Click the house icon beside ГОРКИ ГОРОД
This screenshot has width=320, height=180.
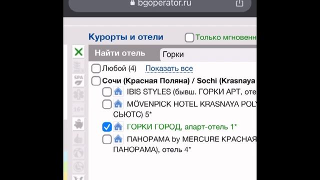tap(118, 126)
